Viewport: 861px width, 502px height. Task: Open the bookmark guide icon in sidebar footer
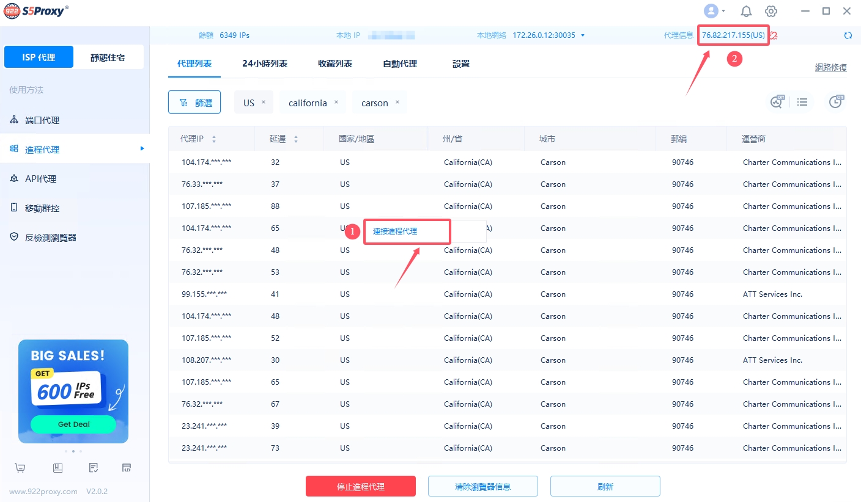tap(57, 468)
